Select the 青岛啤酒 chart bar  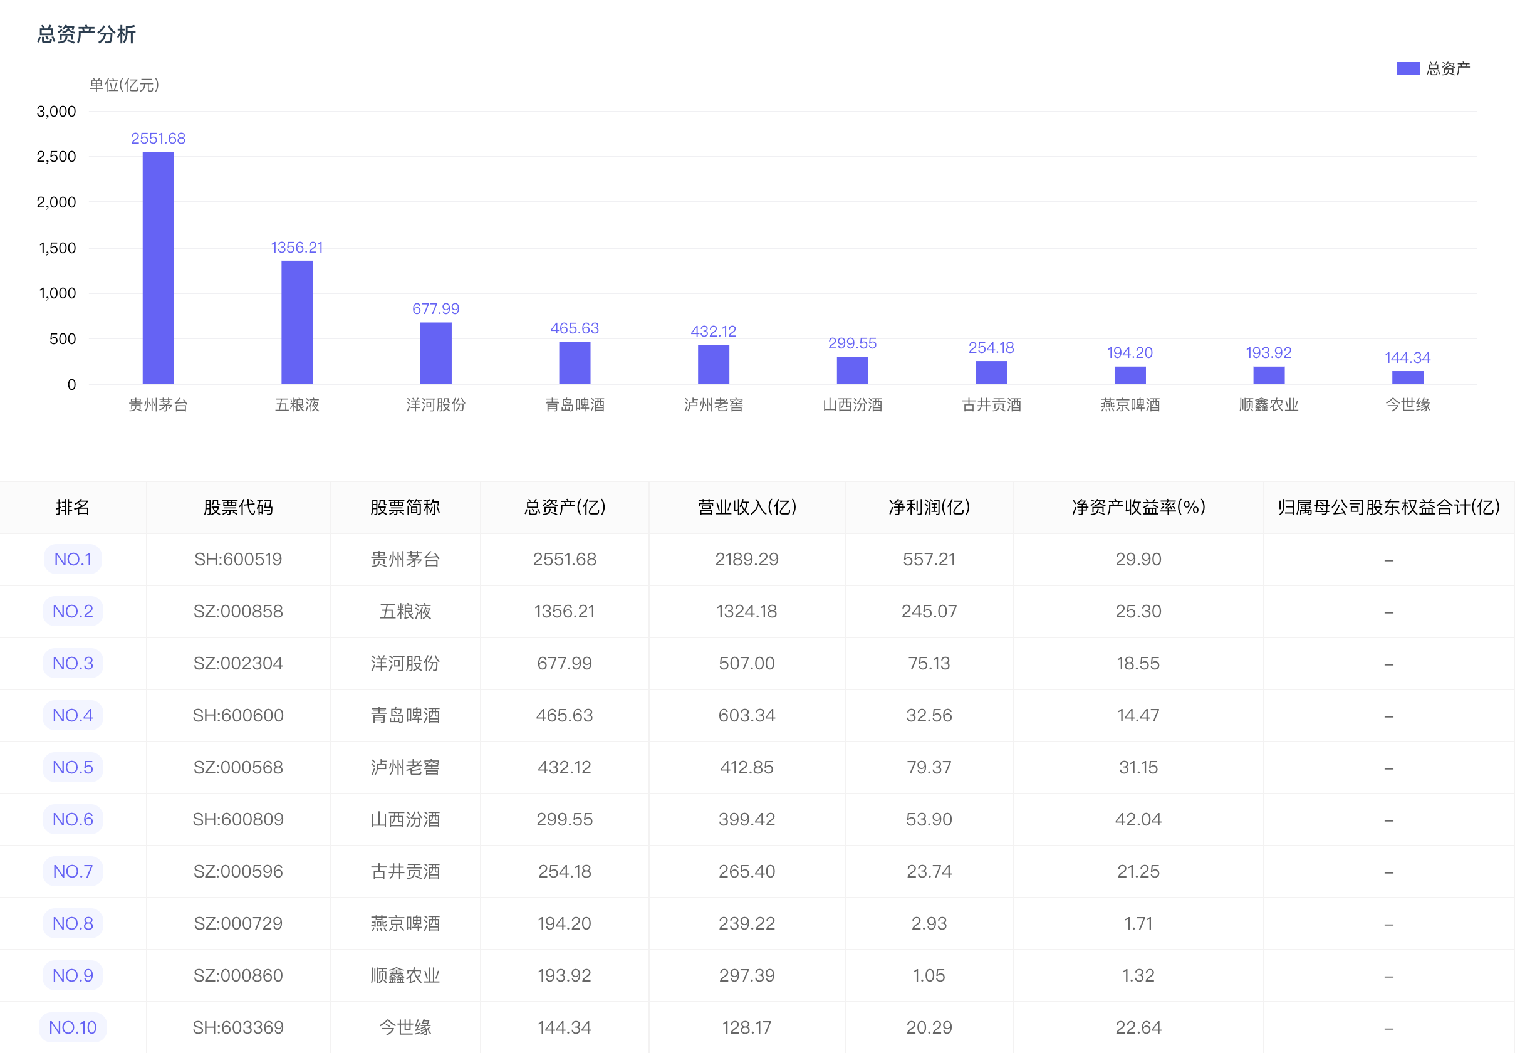[575, 363]
